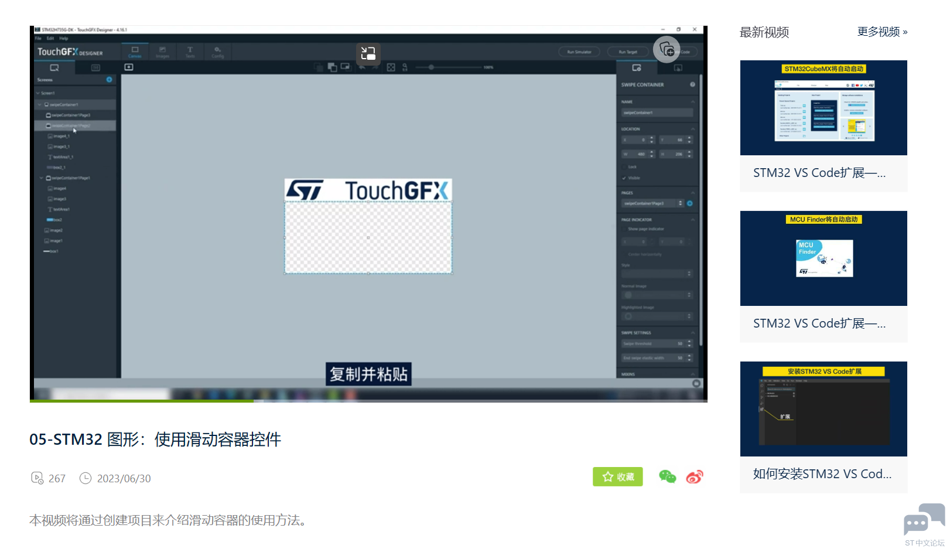
Task: Open the Help menu
Action: click(64, 38)
